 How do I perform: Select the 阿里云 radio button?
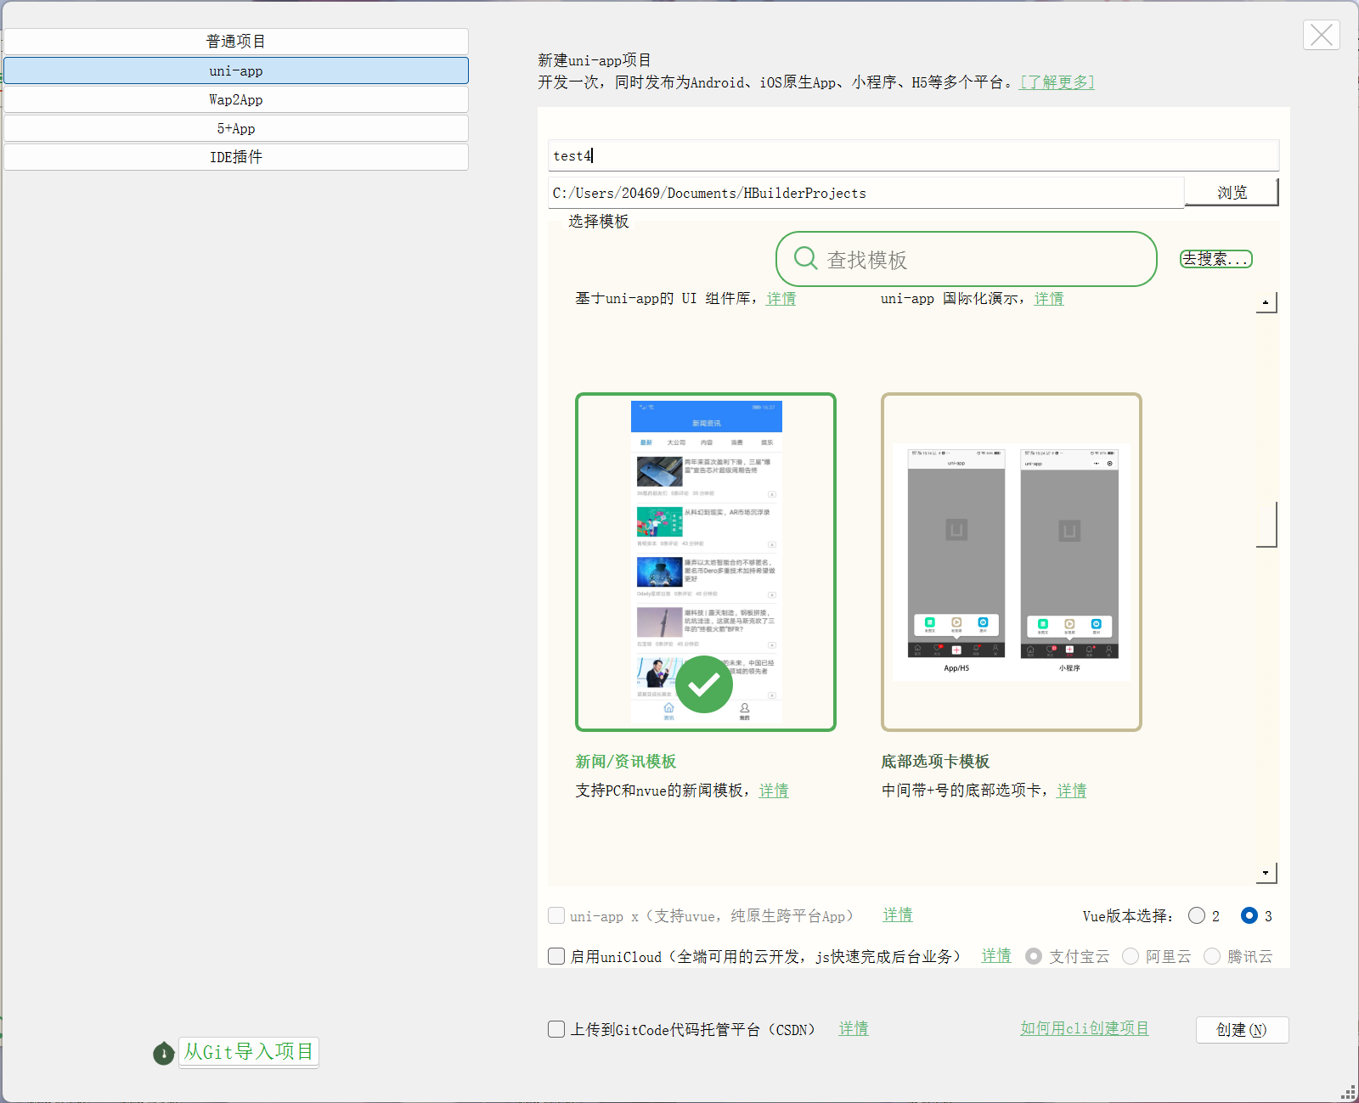1131,956
